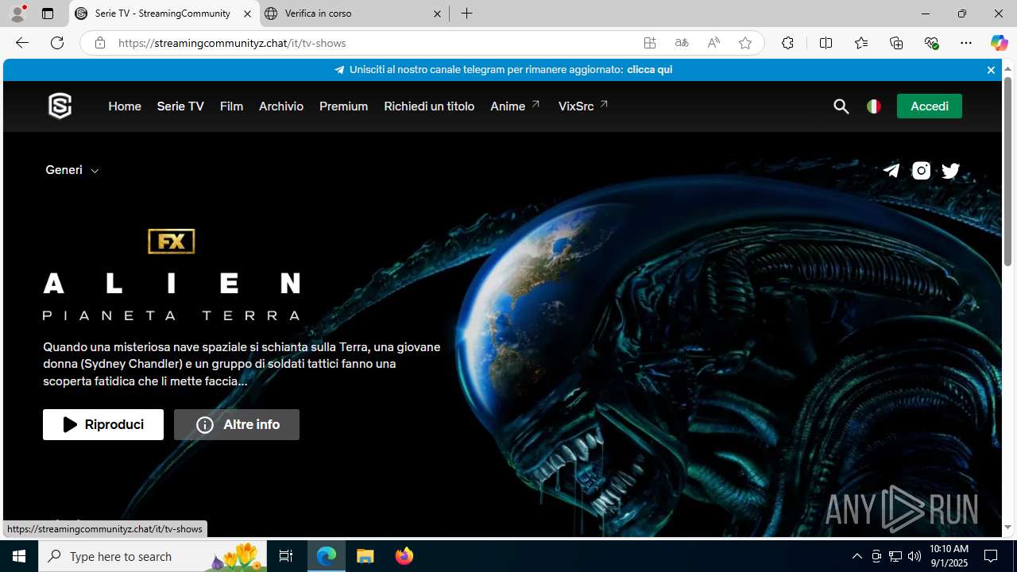Switch to the Verifica in corso tab
Screen dimensions: 1017x572
click(354, 14)
